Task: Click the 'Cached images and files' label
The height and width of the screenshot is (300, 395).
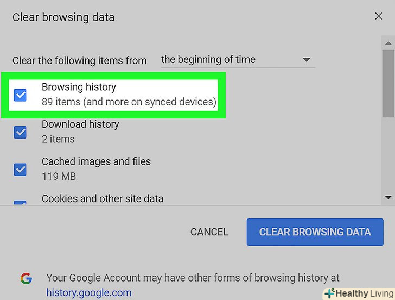Action: tap(96, 161)
